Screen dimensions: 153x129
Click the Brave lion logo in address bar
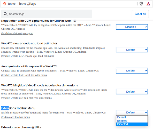point(5,4)
